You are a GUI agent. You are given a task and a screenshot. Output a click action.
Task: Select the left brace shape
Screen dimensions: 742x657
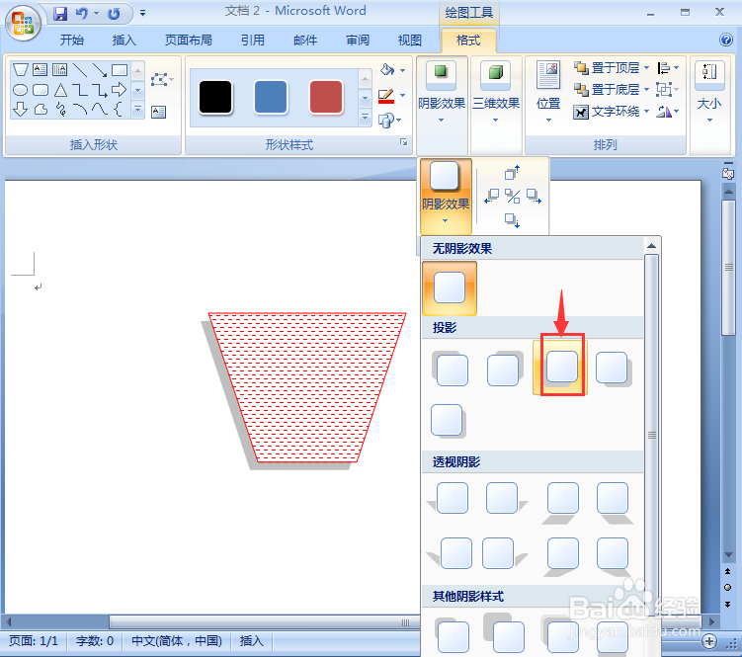tap(119, 110)
